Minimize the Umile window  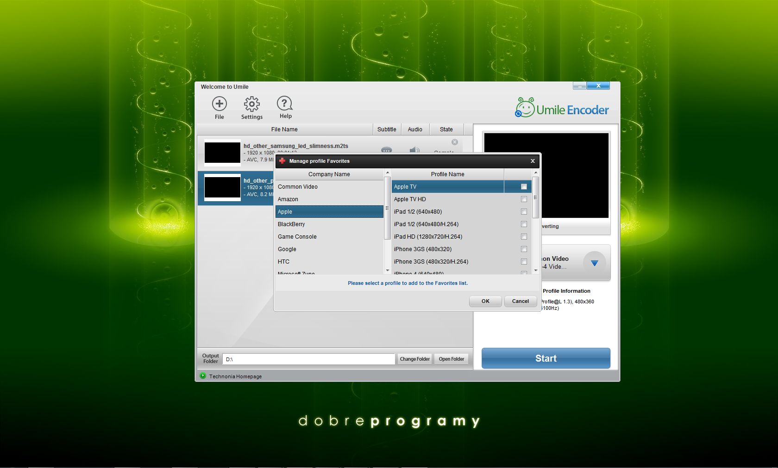pyautogui.click(x=579, y=86)
